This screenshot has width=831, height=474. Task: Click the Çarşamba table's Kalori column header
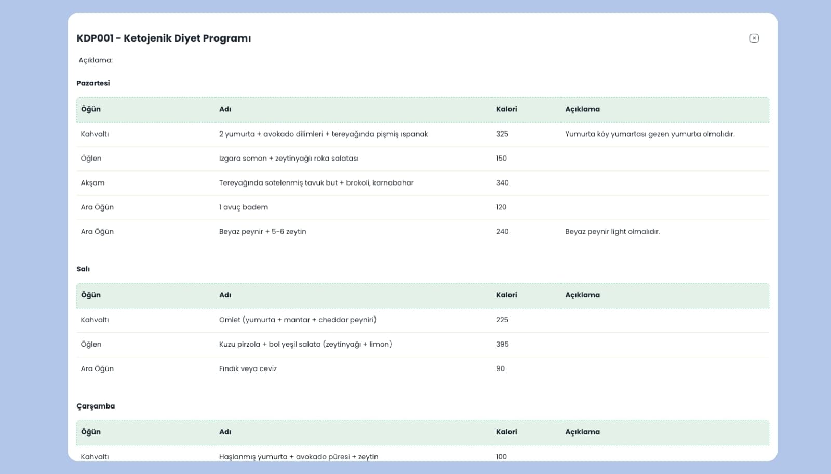[506, 432]
